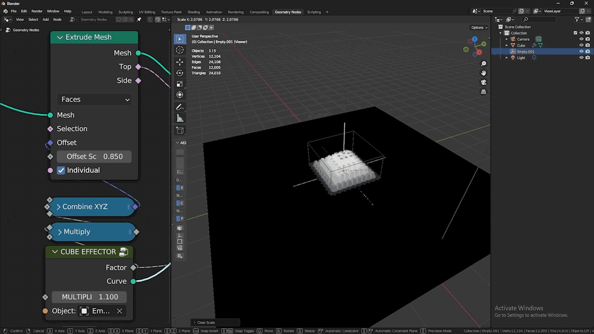Add a new workspace with plus button
The width and height of the screenshot is (594, 334).
327,12
